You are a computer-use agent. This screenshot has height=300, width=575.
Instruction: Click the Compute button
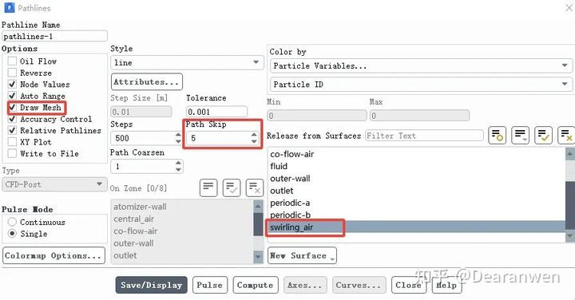(x=256, y=285)
